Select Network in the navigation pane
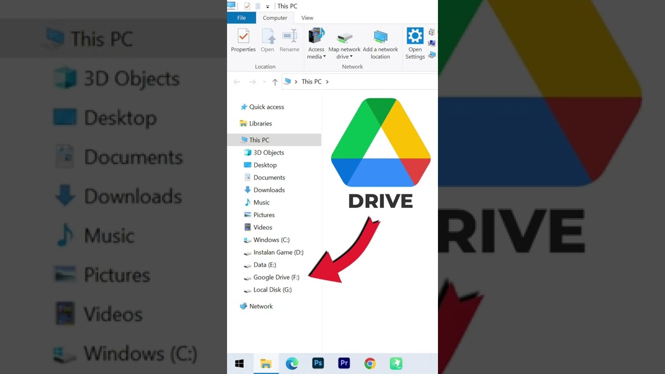665x374 pixels. (256, 306)
